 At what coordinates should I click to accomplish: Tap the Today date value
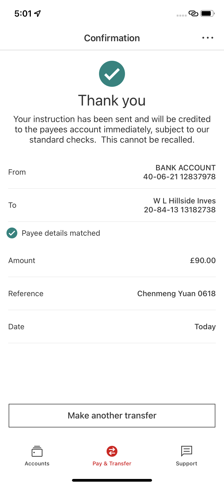(205, 327)
